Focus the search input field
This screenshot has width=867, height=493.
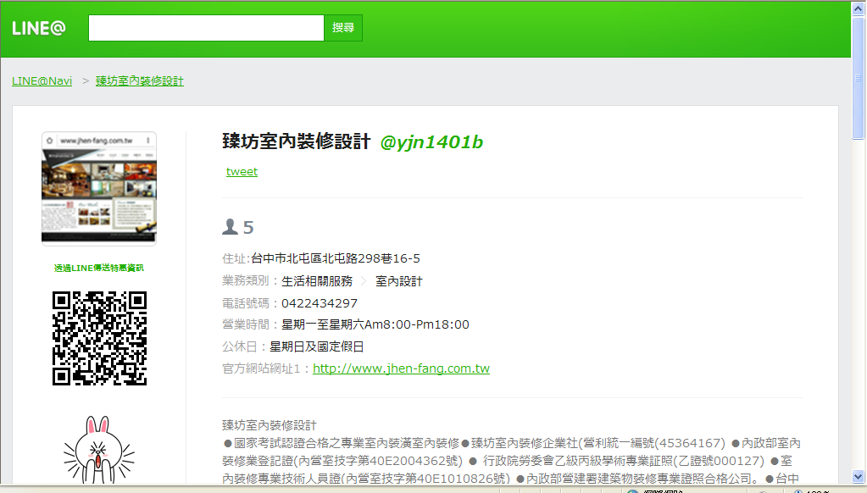[x=206, y=28]
